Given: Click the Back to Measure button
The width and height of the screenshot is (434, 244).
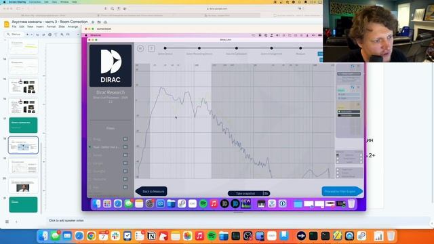Looking at the screenshot, I should pos(151,191).
